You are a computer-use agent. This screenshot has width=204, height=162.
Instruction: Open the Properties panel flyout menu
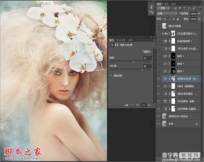point(154,40)
